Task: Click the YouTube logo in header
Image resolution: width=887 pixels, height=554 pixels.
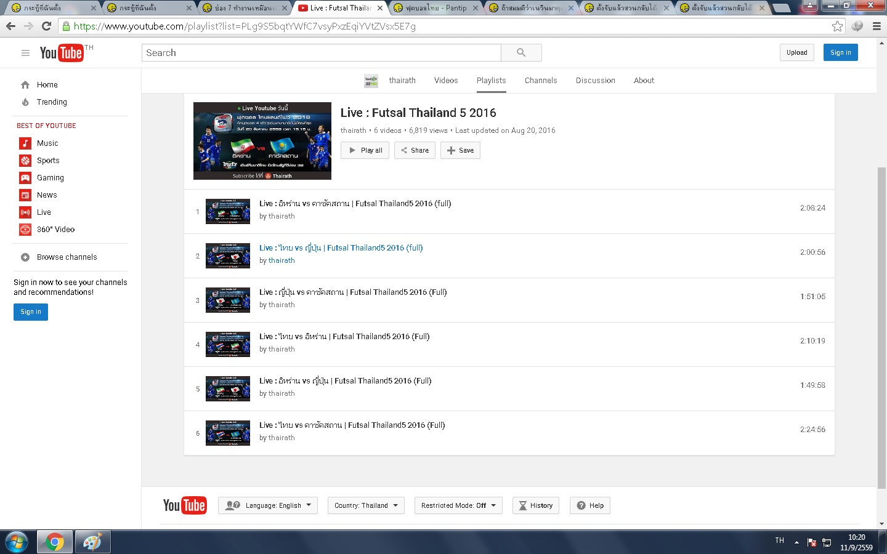Action: point(62,53)
